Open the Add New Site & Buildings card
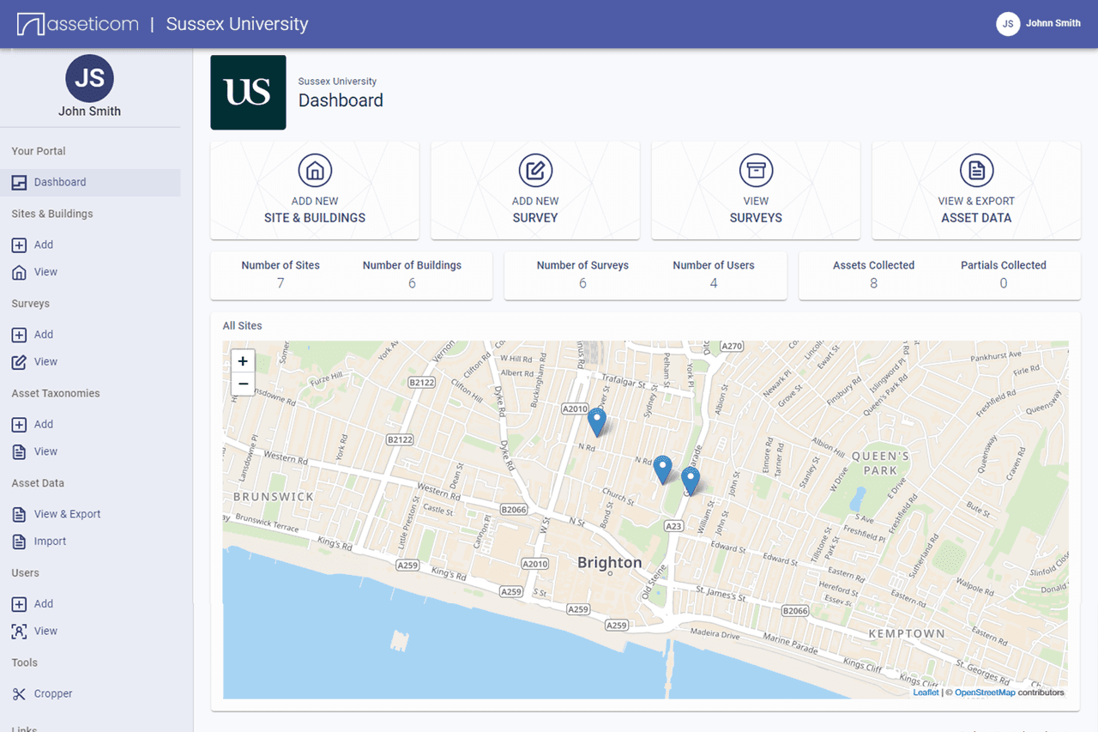Screen dimensions: 1098x732 click(314, 190)
